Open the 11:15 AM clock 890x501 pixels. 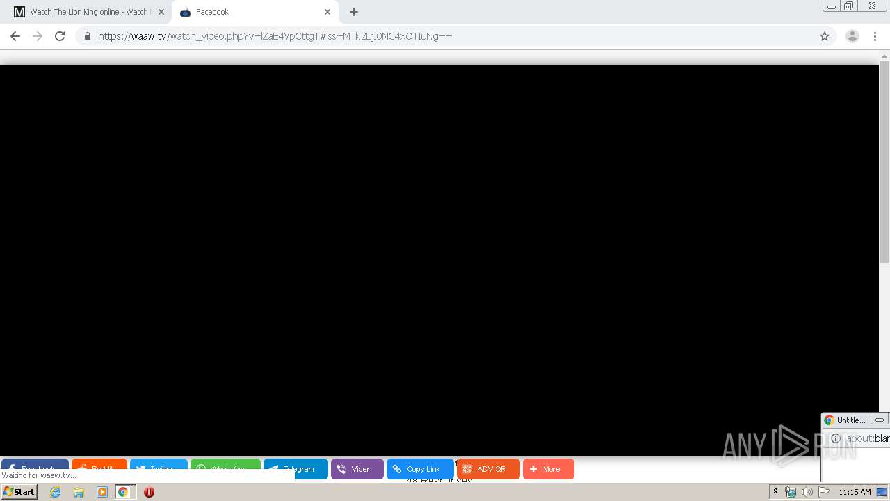coord(855,492)
